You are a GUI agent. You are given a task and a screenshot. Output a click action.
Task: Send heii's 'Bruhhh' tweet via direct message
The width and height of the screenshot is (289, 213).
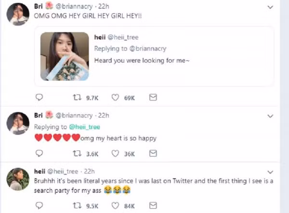153,205
